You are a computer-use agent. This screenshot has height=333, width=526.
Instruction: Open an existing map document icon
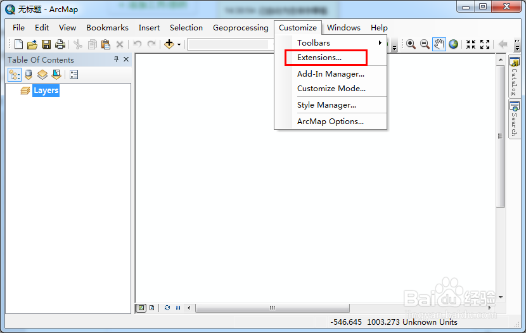point(32,44)
